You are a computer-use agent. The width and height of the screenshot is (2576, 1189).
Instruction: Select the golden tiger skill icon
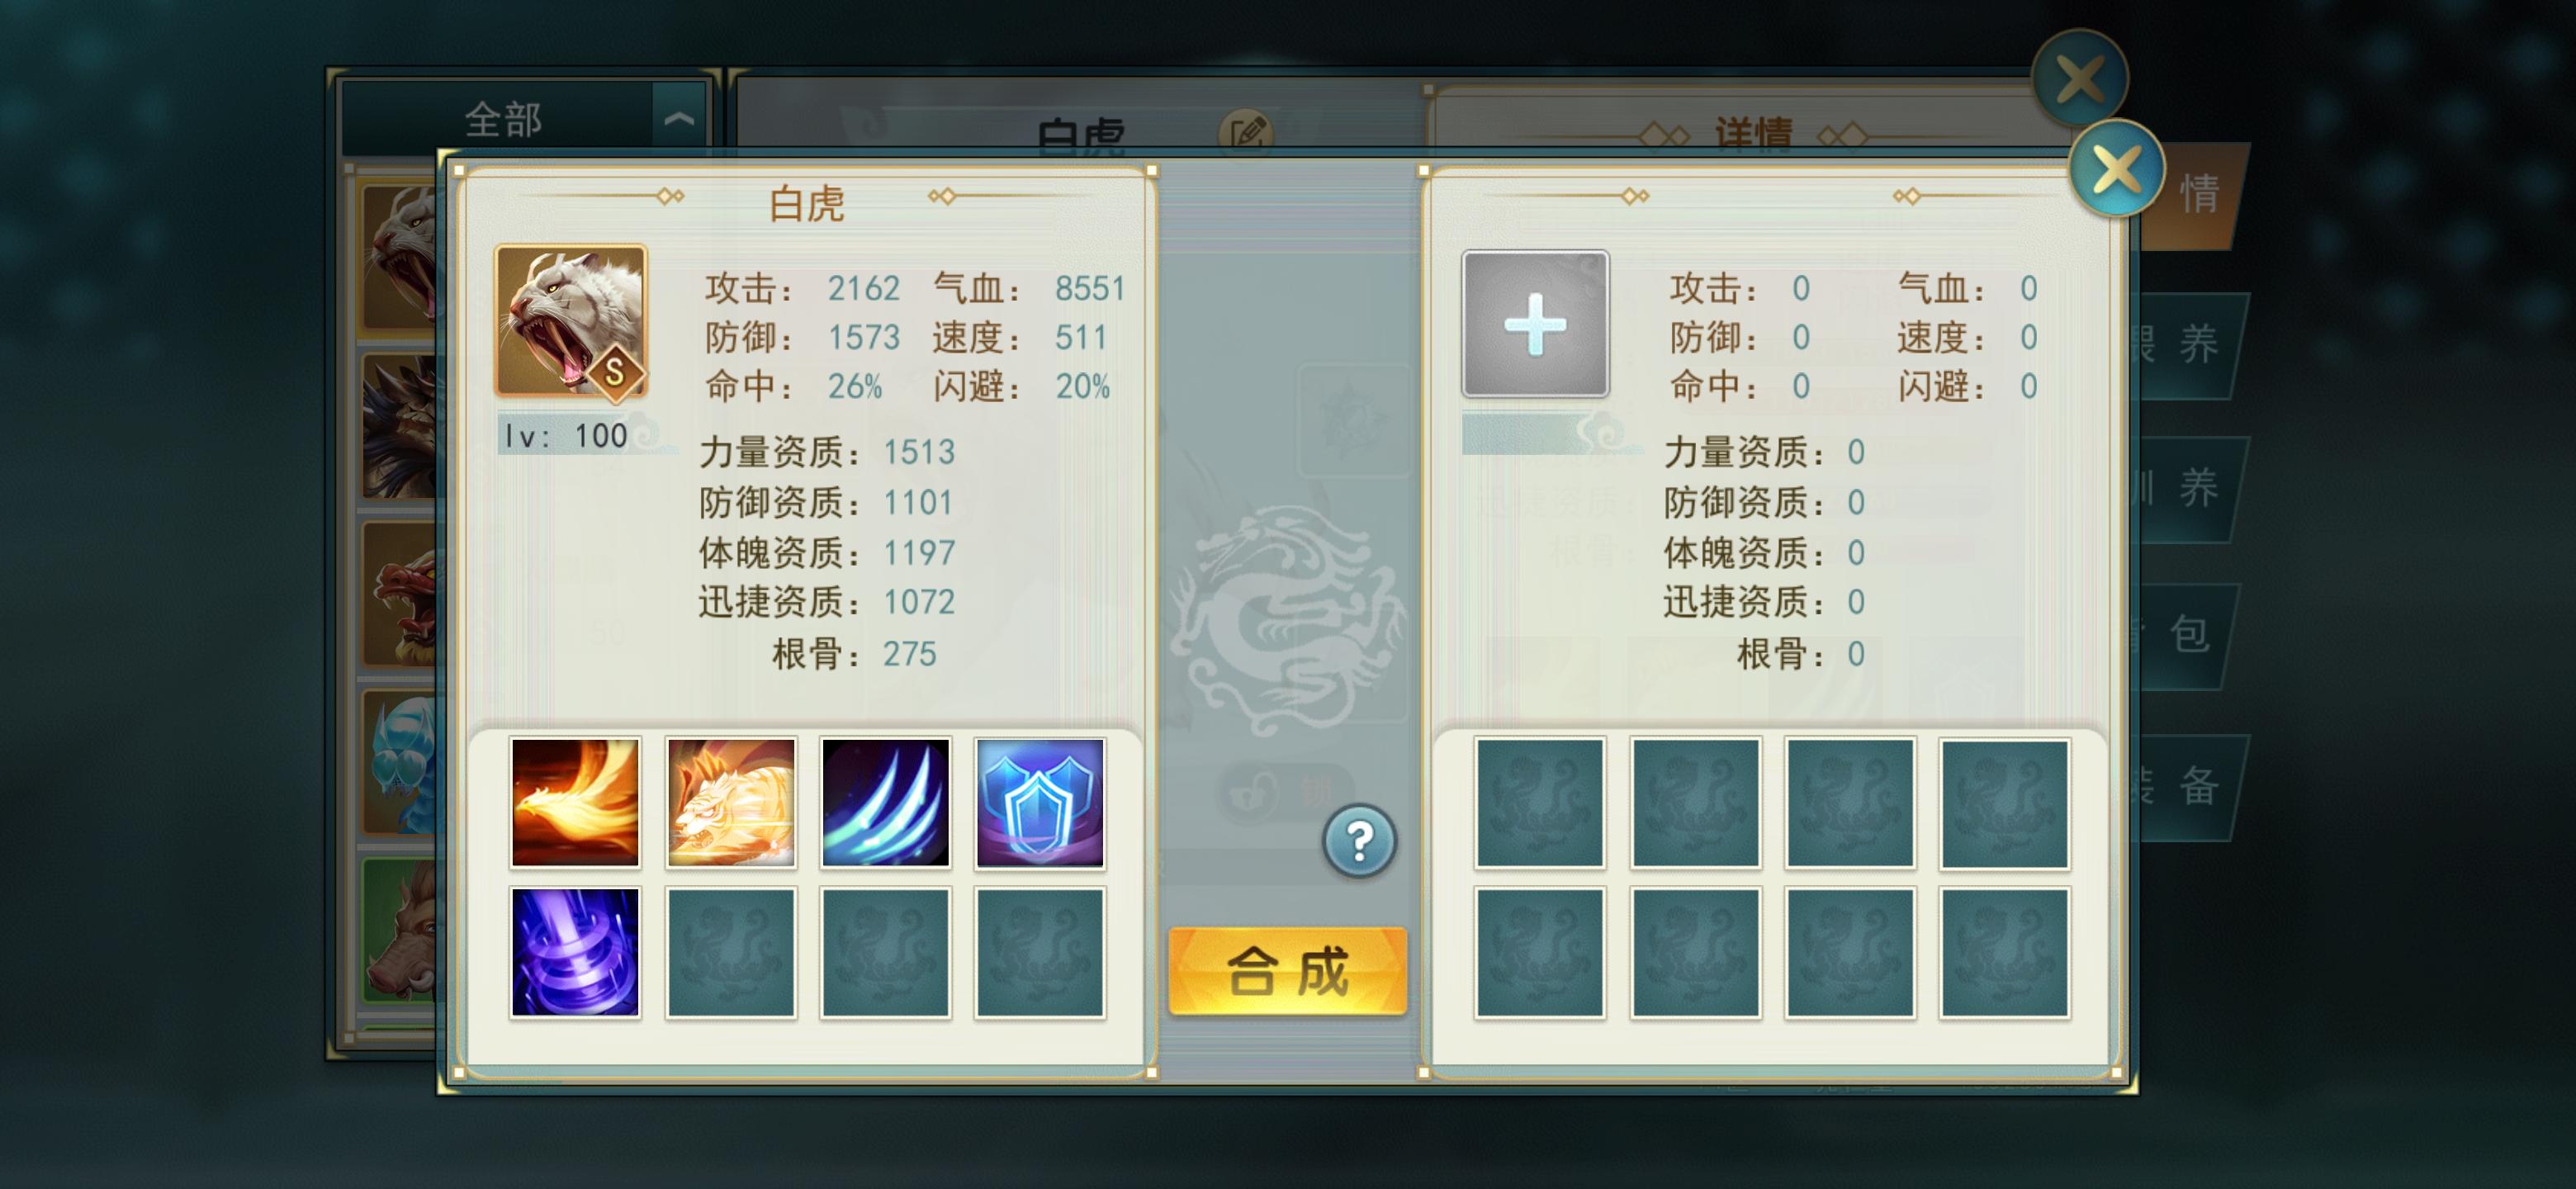(731, 802)
